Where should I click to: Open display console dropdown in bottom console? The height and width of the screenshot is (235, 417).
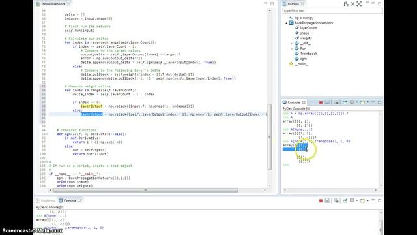click(x=356, y=200)
